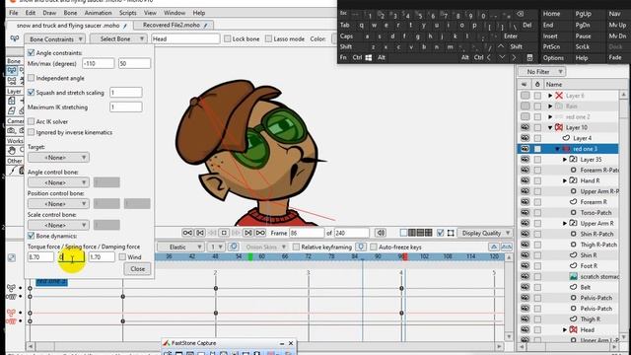The width and height of the screenshot is (631, 355).
Task: Collapse the Layer 10 group
Action: [x=550, y=127]
